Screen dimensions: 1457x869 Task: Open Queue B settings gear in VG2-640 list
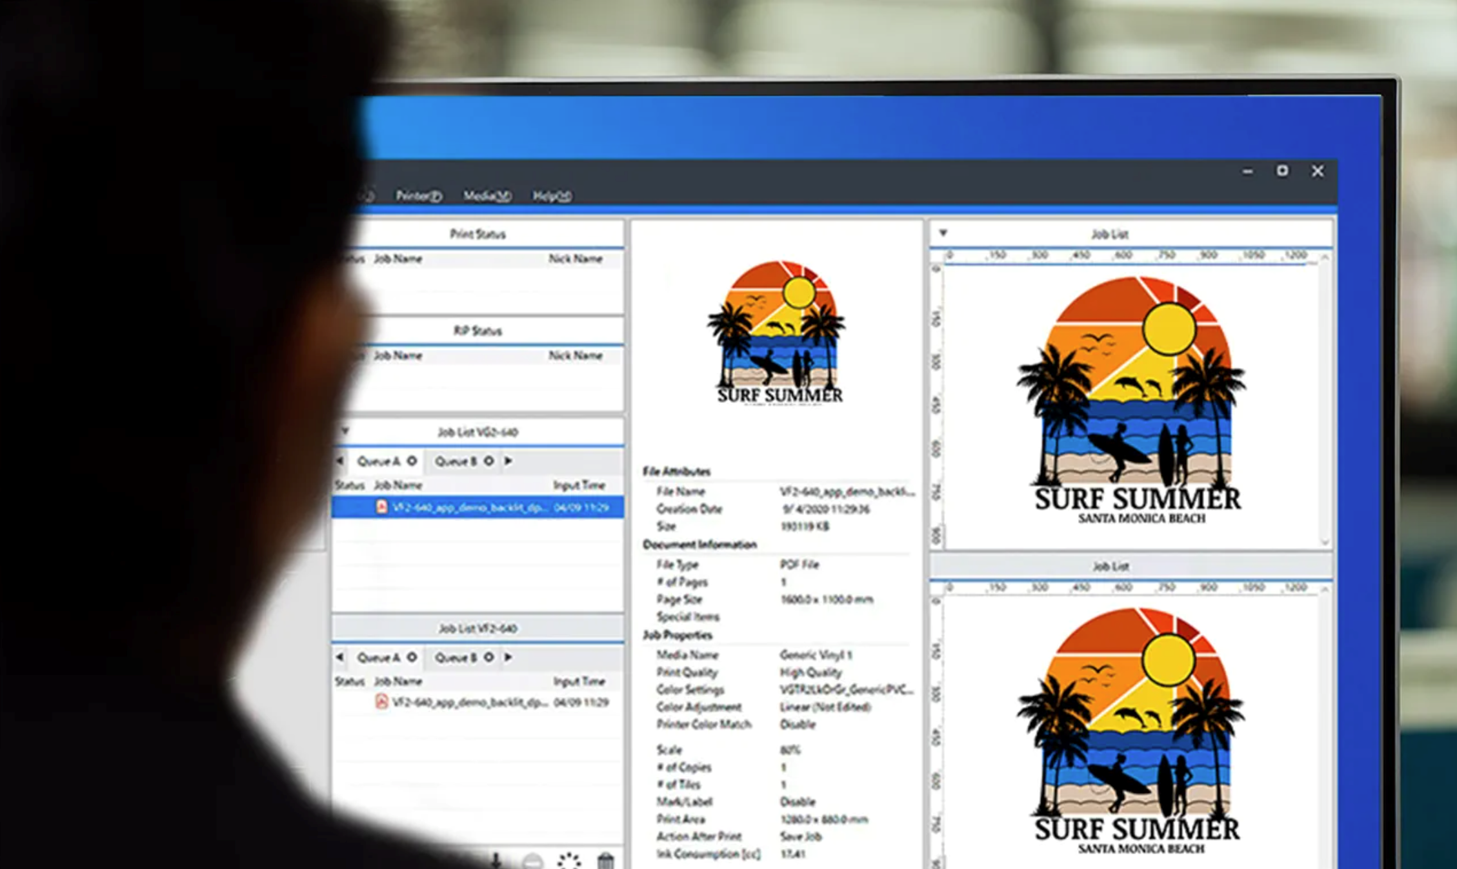coord(488,461)
